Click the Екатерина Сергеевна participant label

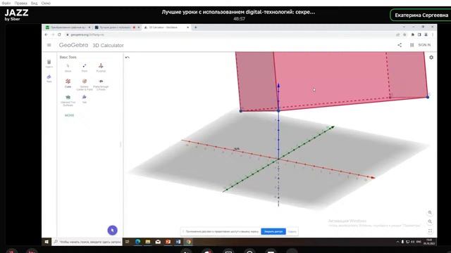coord(421,15)
